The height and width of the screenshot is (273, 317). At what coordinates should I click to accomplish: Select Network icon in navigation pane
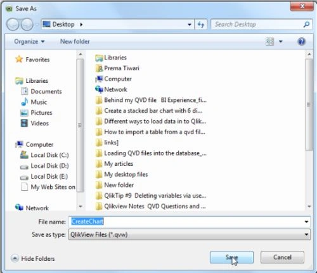point(19,207)
